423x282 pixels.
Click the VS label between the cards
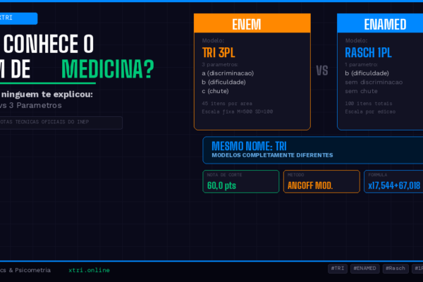pyautogui.click(x=322, y=70)
